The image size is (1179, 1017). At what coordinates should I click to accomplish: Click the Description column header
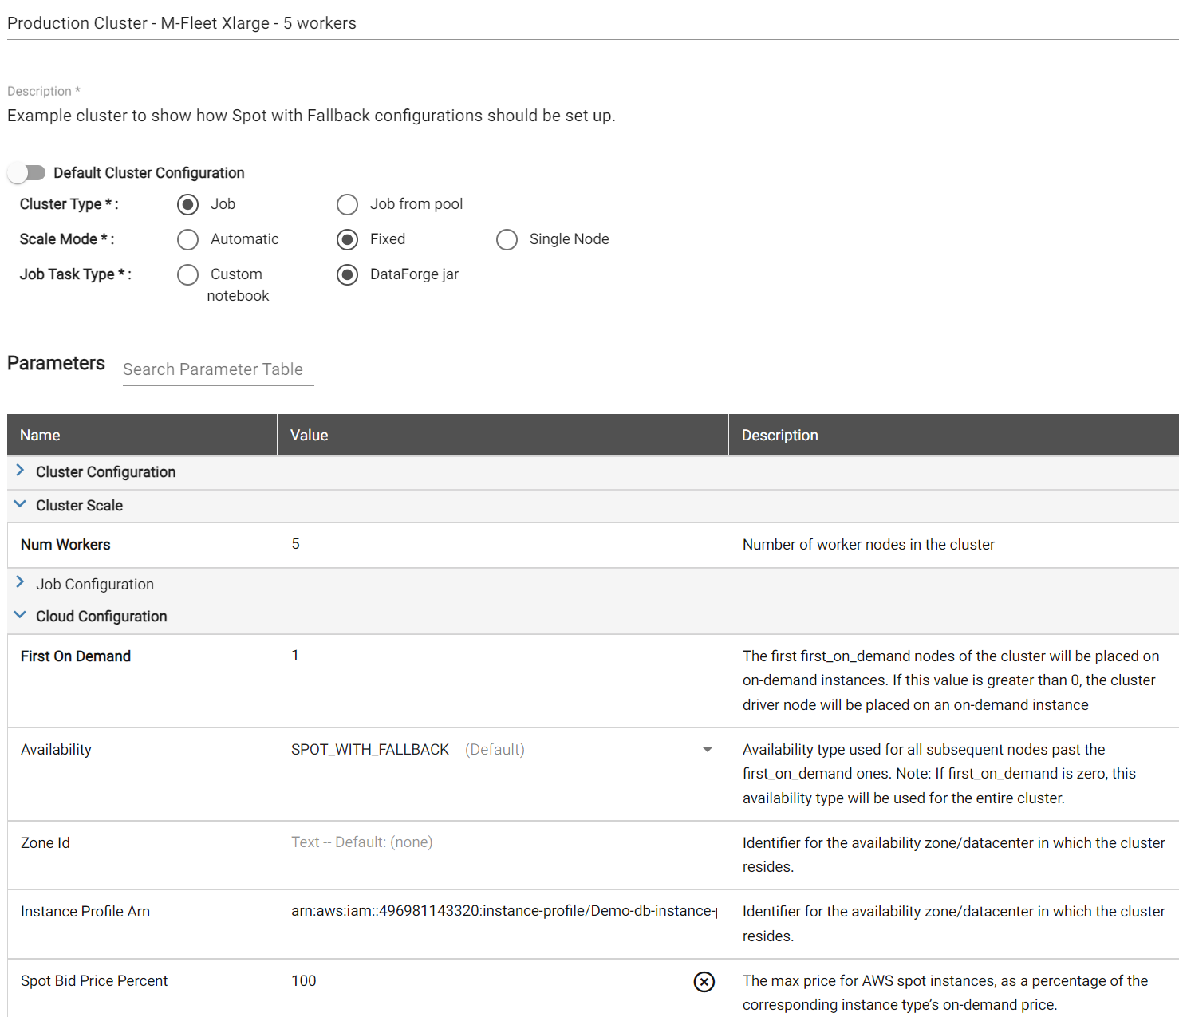tap(953, 435)
